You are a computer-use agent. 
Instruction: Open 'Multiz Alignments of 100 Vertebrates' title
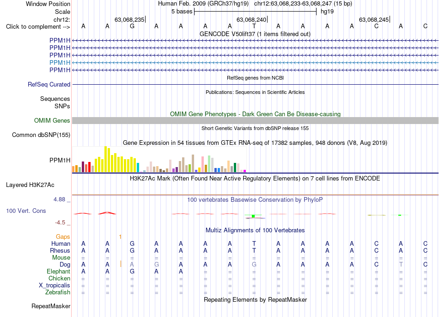255,230
